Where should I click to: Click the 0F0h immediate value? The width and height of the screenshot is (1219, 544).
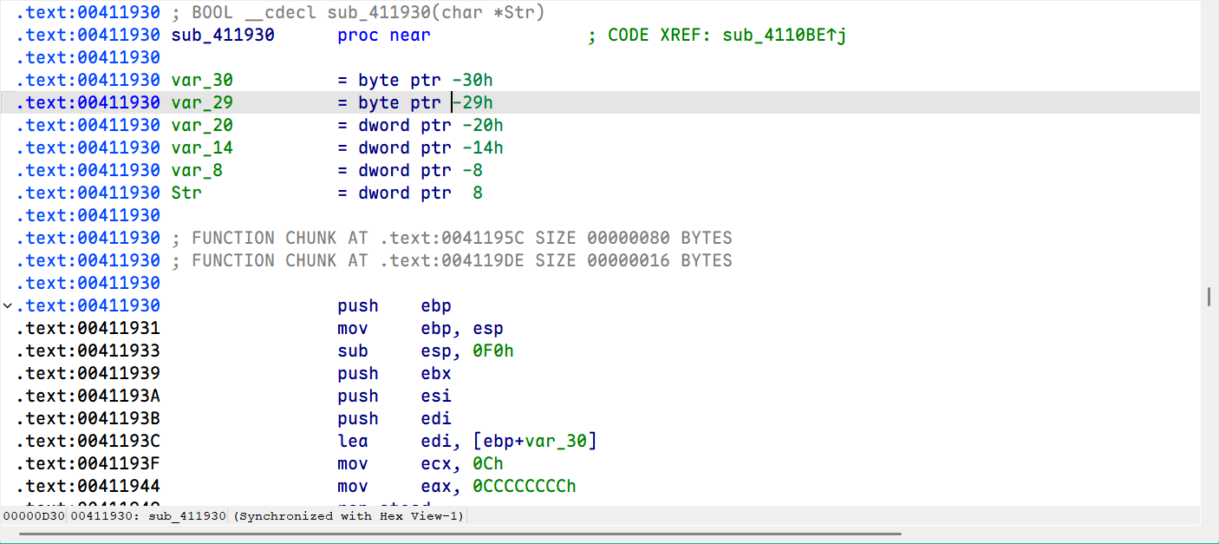click(493, 351)
